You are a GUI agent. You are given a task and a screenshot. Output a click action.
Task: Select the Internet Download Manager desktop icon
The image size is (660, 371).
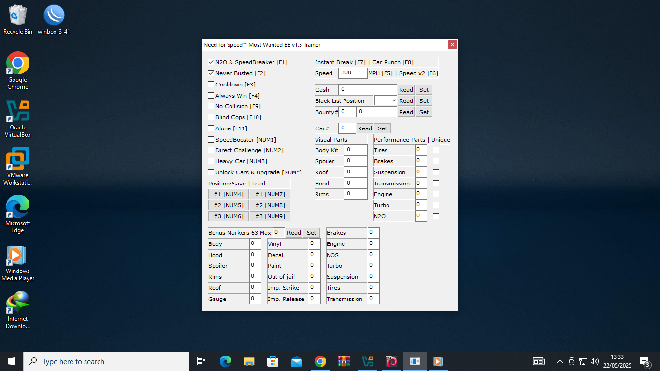[x=18, y=310]
